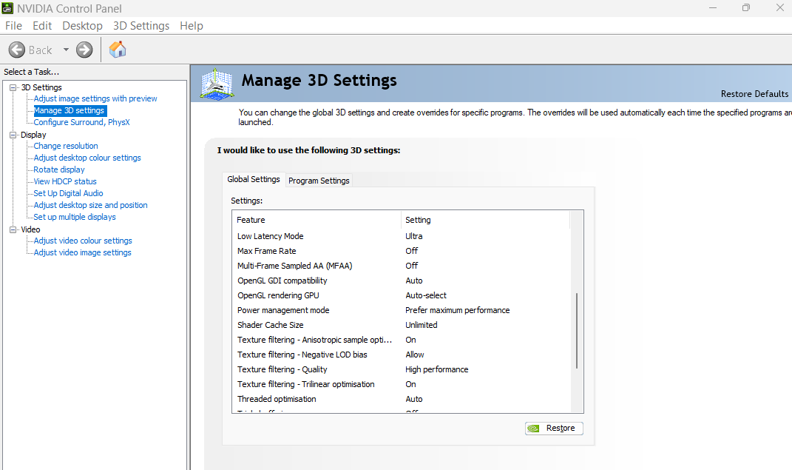The width and height of the screenshot is (792, 470).
Task: Open Adjust video colour settings
Action: click(x=83, y=241)
